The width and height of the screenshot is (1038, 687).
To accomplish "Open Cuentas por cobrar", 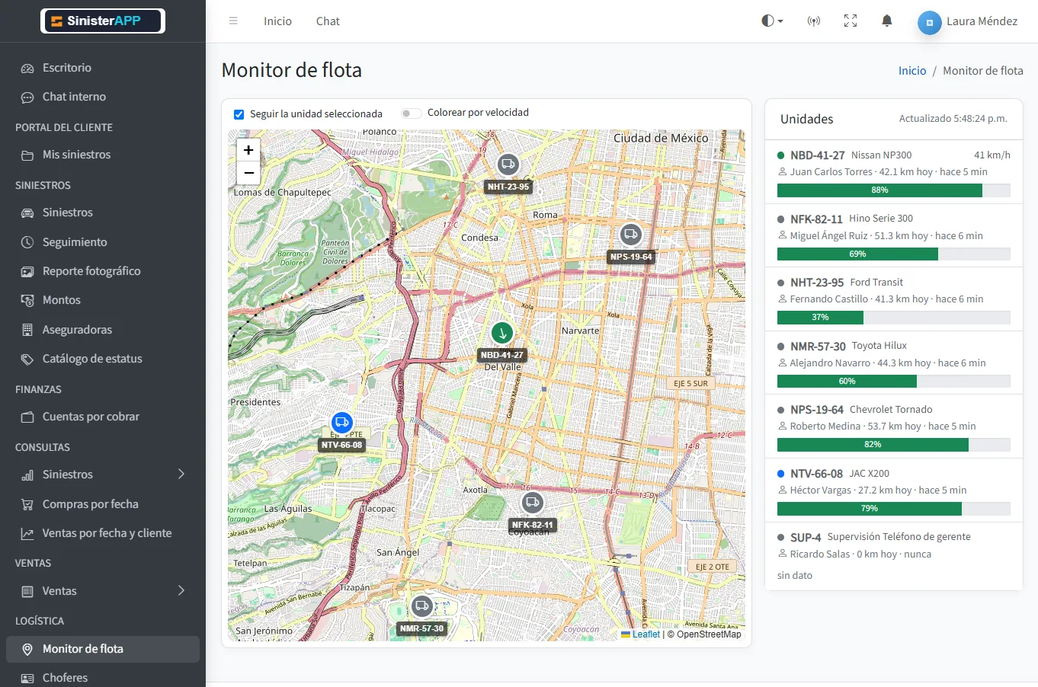I will point(103,417).
